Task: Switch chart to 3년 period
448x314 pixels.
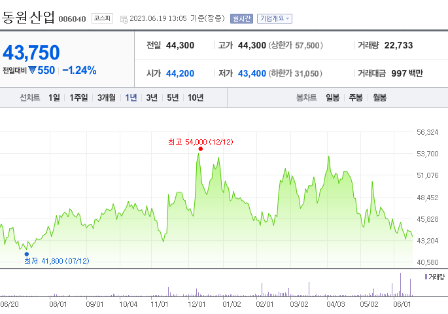Action: tap(152, 97)
